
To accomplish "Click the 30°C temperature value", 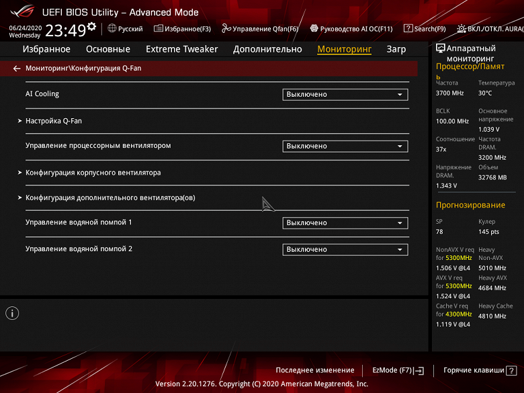I will coord(485,93).
